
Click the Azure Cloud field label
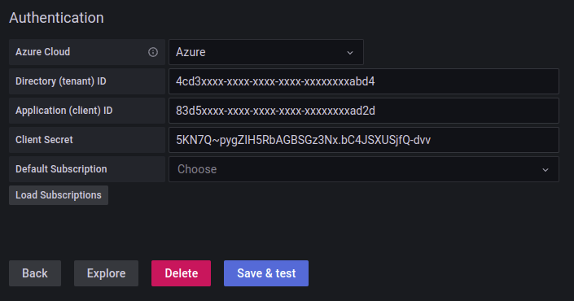click(43, 52)
